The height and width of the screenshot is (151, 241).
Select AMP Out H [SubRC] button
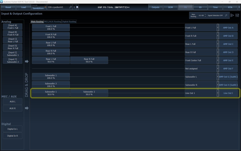[228, 85]
